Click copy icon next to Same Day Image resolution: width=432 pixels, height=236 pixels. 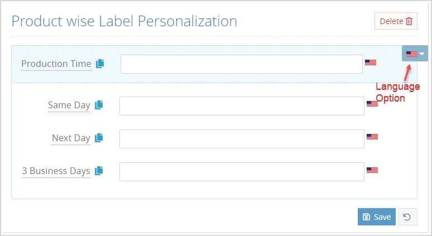(99, 105)
